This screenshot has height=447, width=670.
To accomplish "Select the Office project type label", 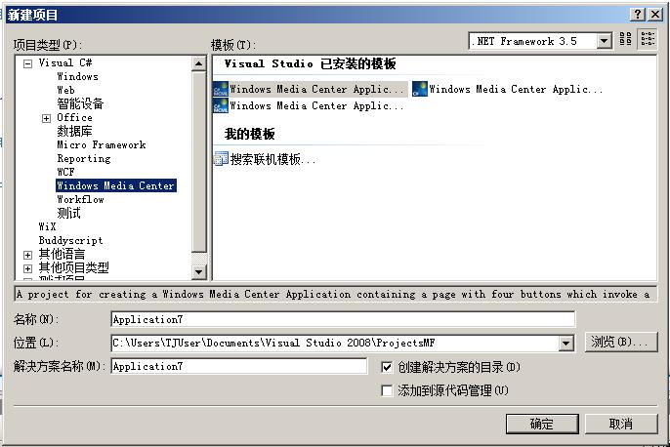I will (x=74, y=117).
